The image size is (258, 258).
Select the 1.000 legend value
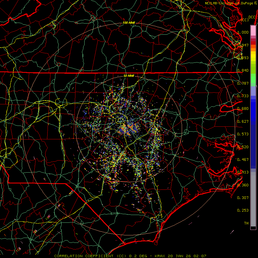tap(243, 32)
